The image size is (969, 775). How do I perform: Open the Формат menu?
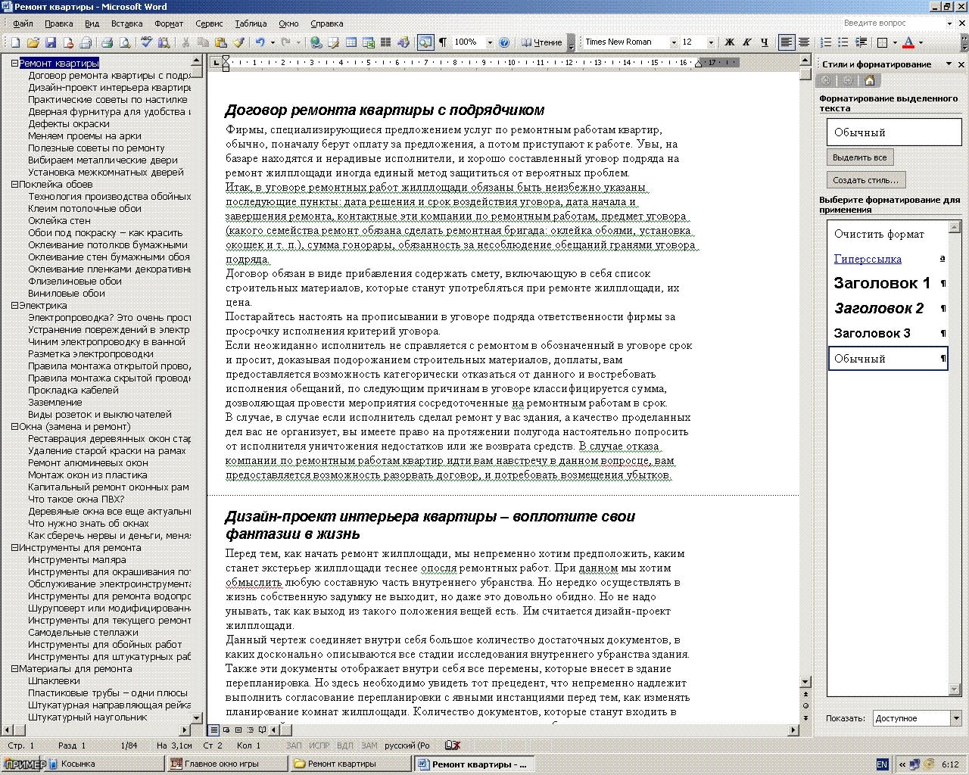pos(168,23)
